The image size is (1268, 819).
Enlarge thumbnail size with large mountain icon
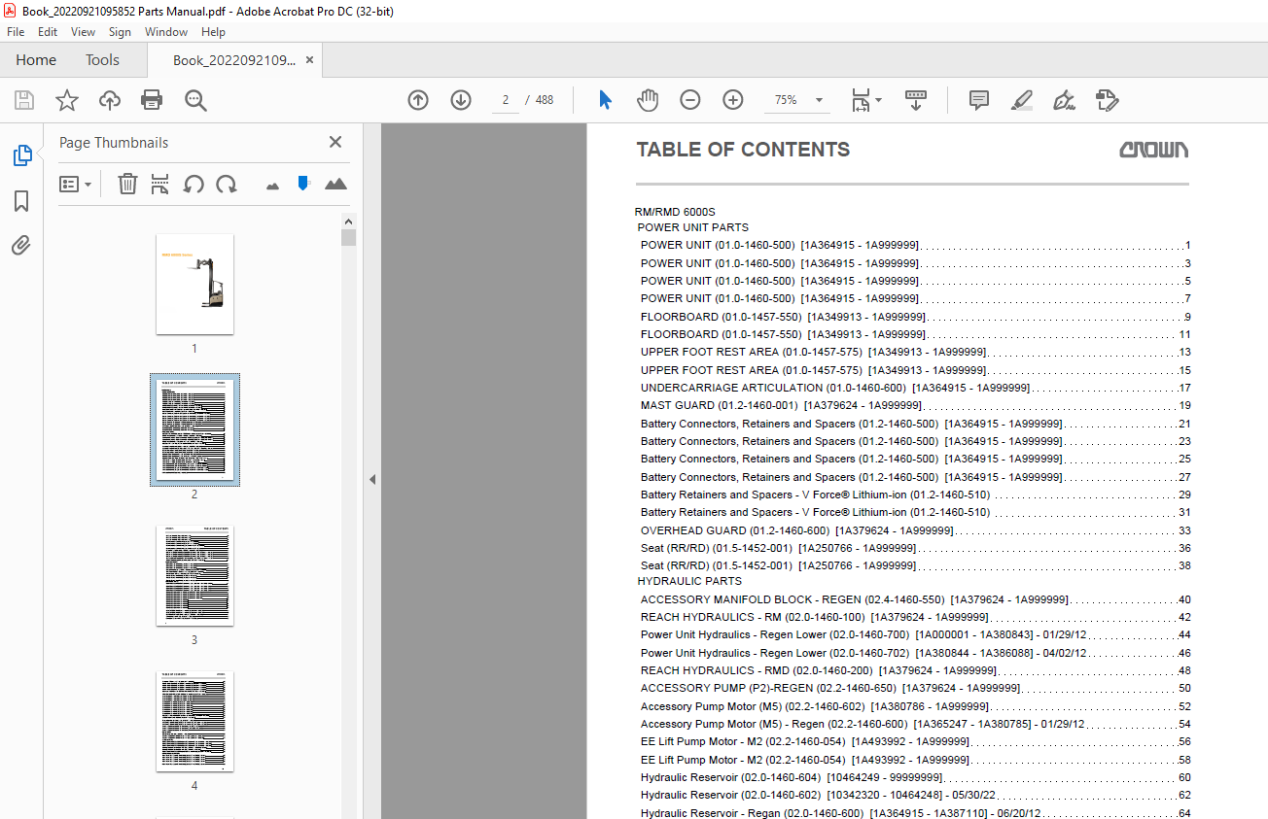point(335,184)
